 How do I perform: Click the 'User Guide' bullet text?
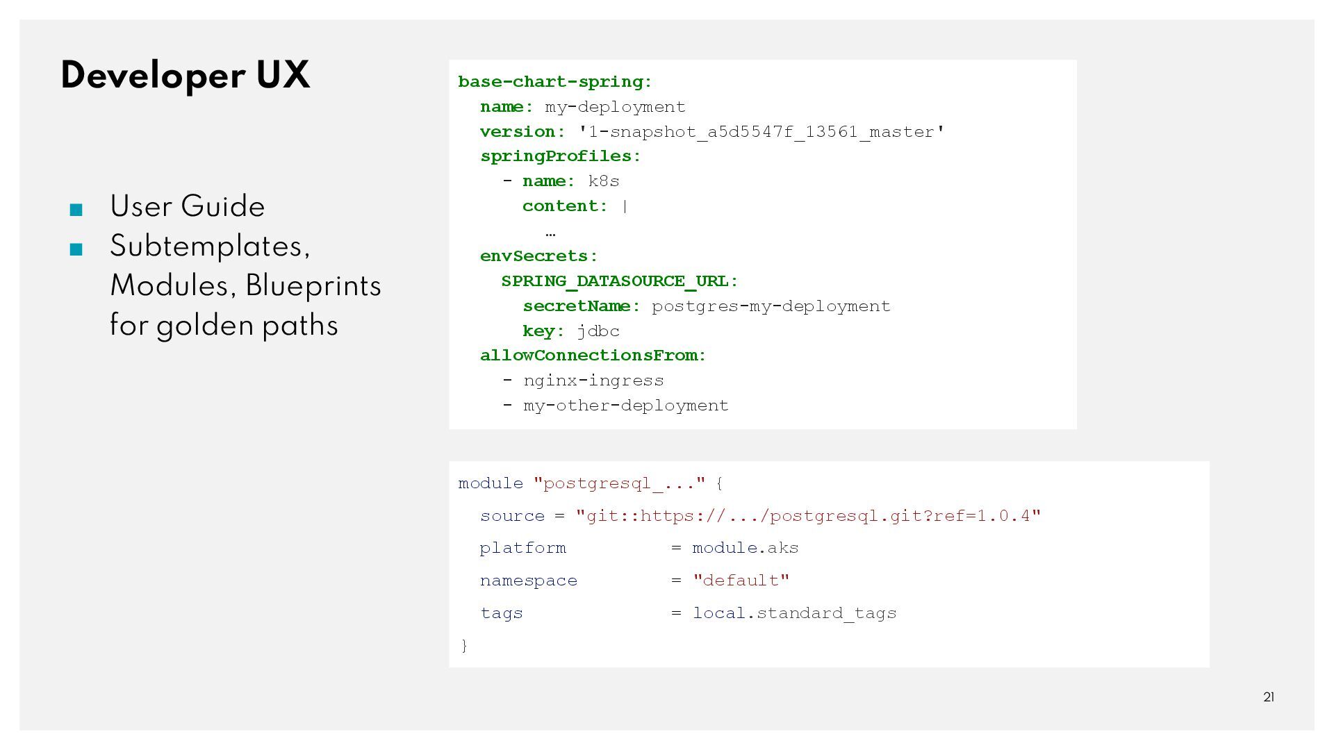(x=187, y=207)
